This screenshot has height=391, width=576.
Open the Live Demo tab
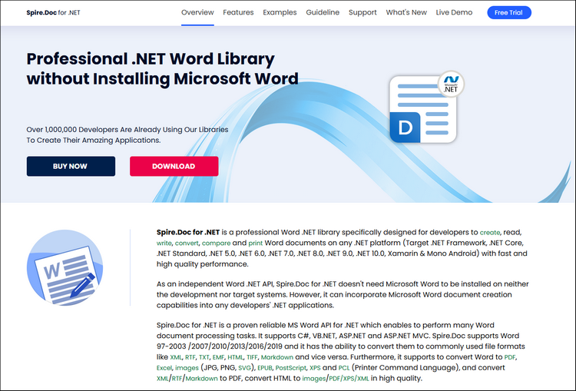tap(454, 12)
